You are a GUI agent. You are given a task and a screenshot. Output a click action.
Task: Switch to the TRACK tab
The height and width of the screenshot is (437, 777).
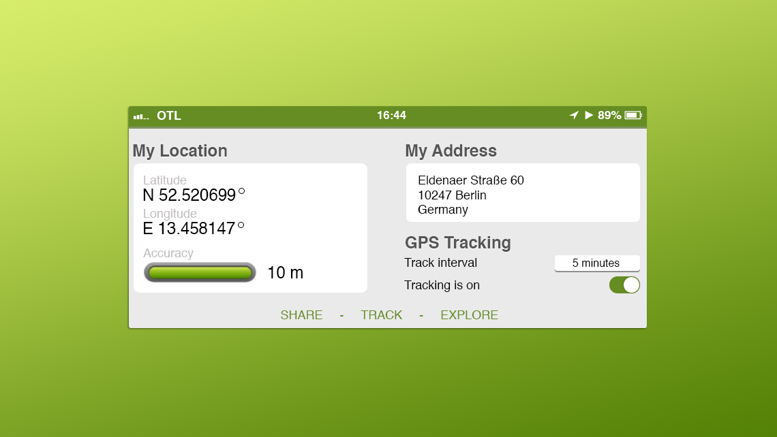click(x=381, y=315)
